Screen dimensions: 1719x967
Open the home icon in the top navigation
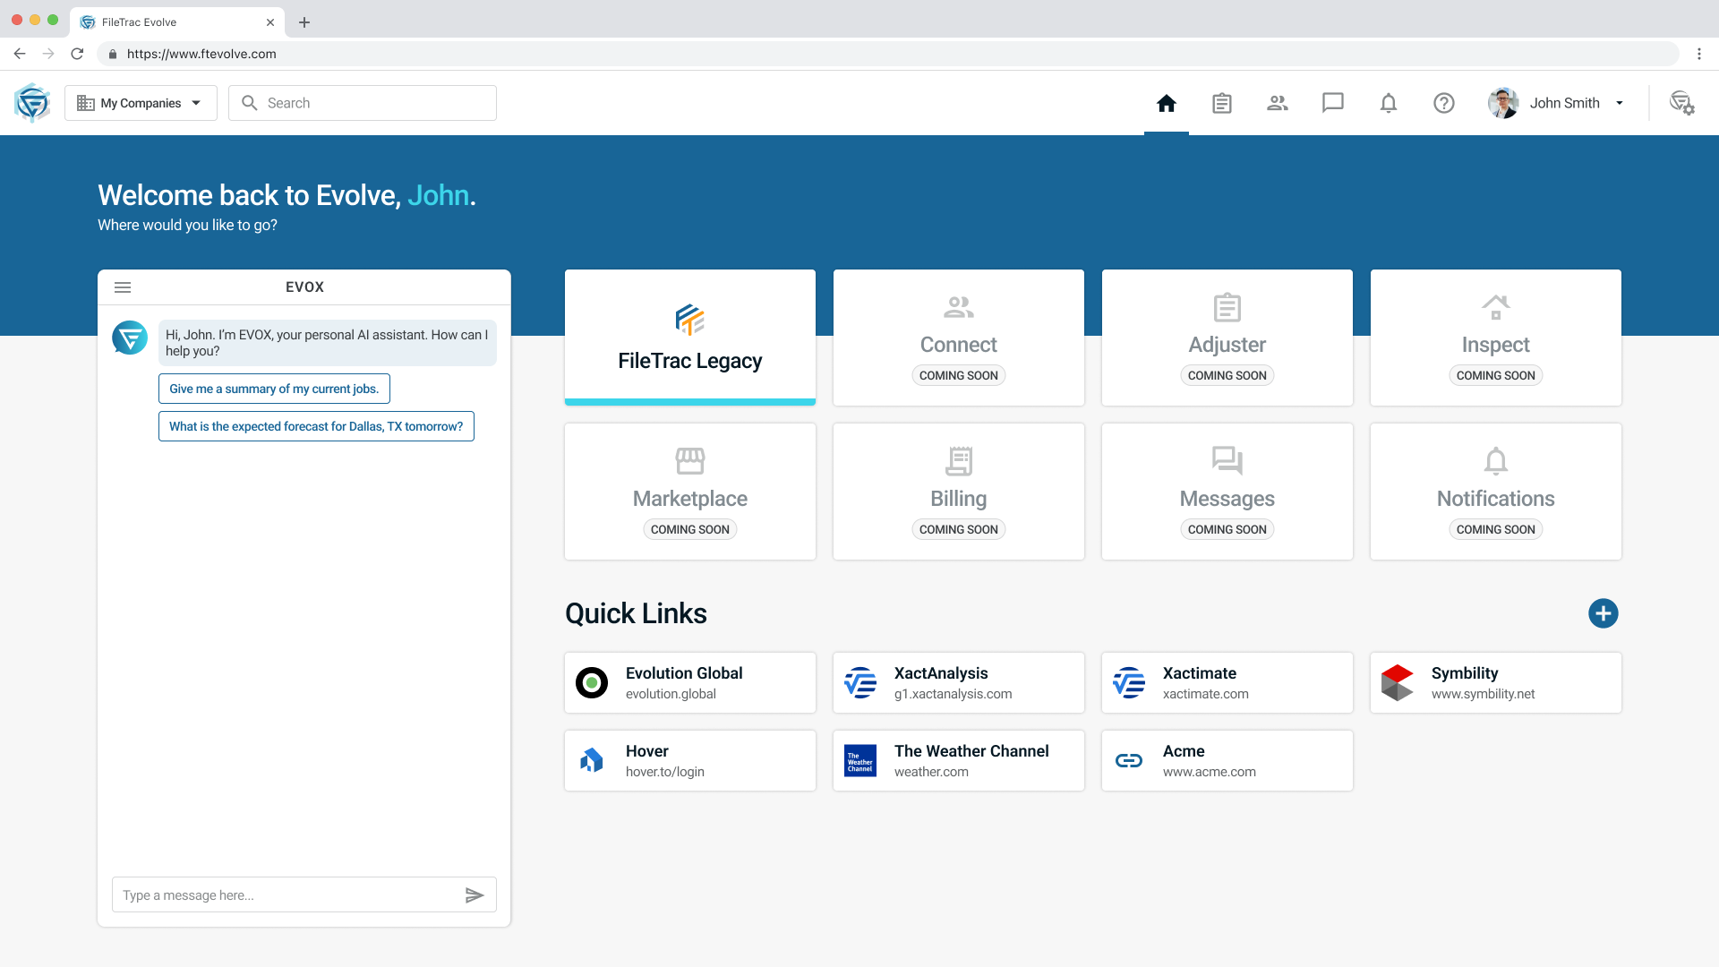point(1167,103)
